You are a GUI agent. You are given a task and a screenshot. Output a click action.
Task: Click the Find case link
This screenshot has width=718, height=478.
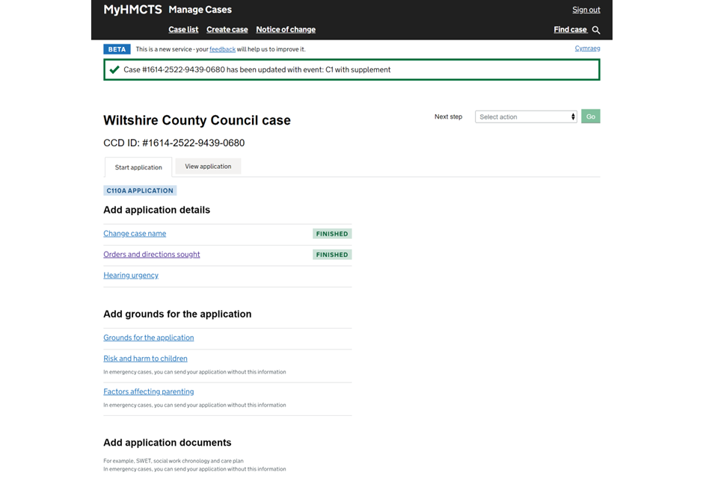[x=570, y=30]
